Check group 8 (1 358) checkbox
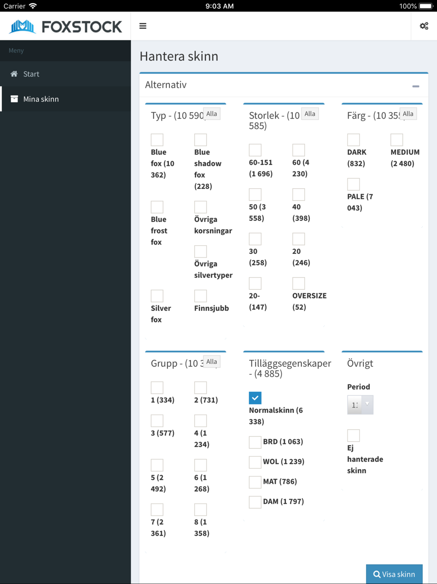The height and width of the screenshot is (584, 437). pos(201,510)
